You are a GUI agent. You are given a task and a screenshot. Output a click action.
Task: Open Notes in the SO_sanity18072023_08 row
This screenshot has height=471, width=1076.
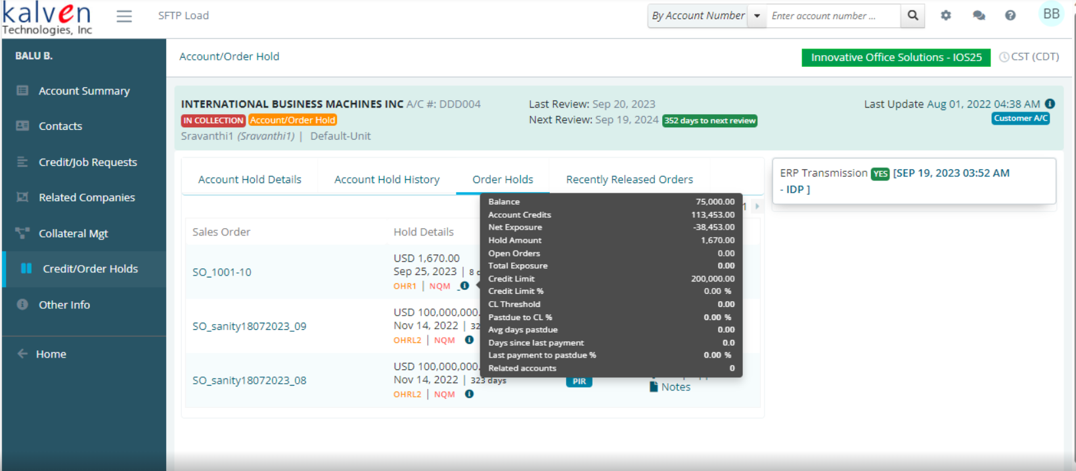coord(670,387)
